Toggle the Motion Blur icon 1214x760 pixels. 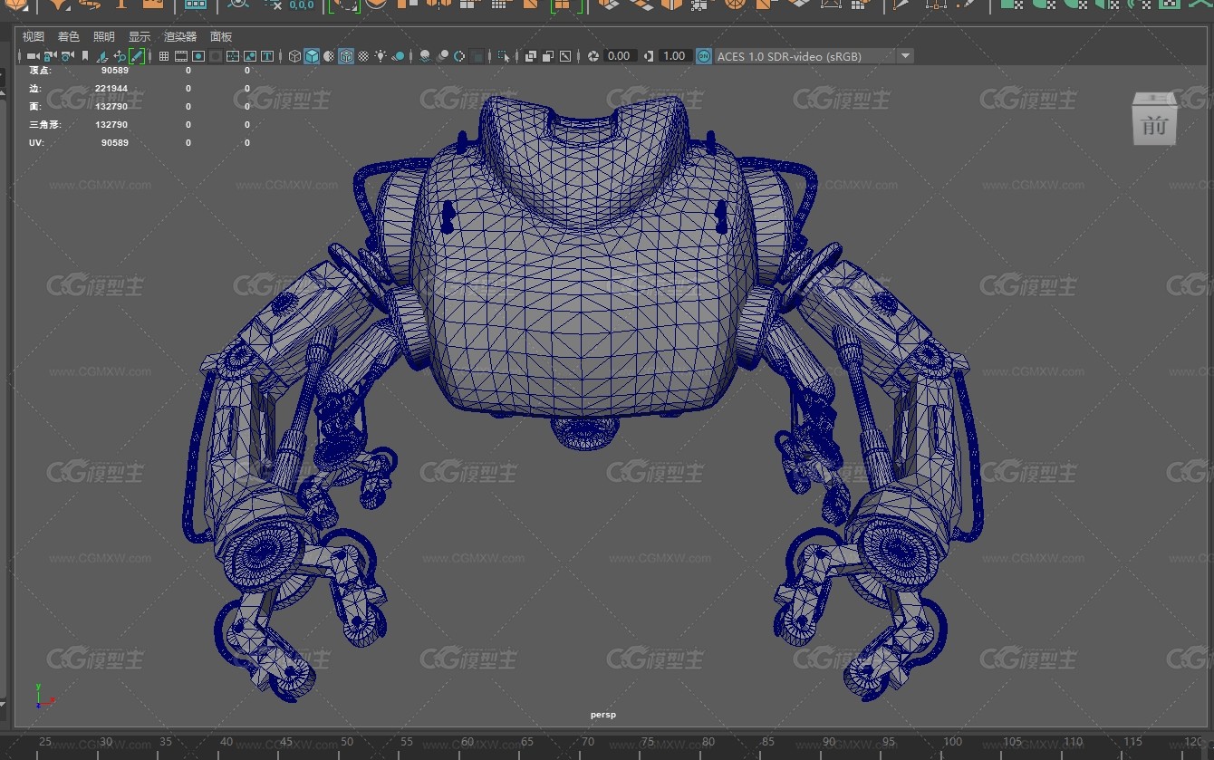coord(443,56)
